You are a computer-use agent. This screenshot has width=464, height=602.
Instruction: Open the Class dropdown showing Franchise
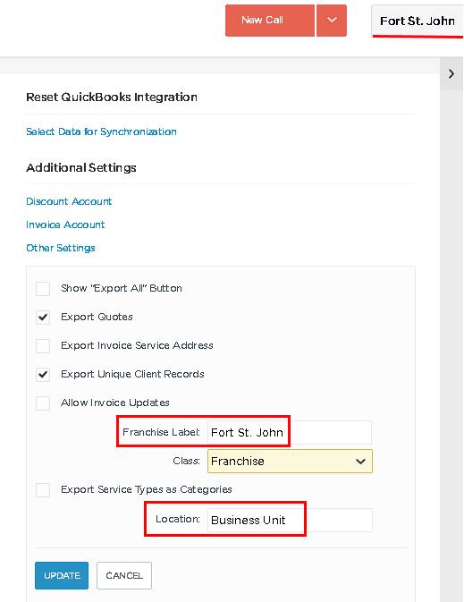(x=290, y=461)
